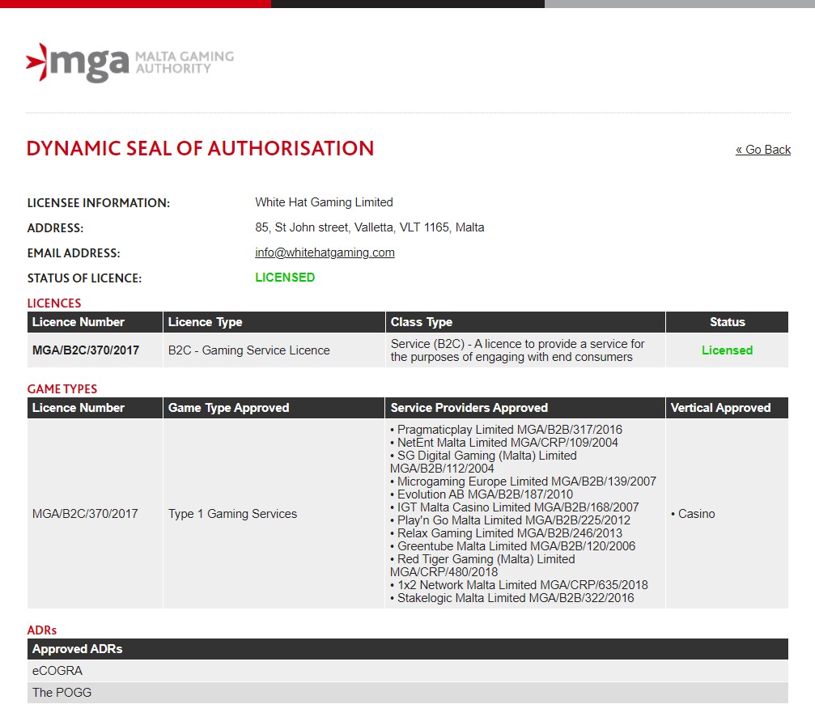Click the green 'Licensed' status cell in Licences table

(727, 350)
